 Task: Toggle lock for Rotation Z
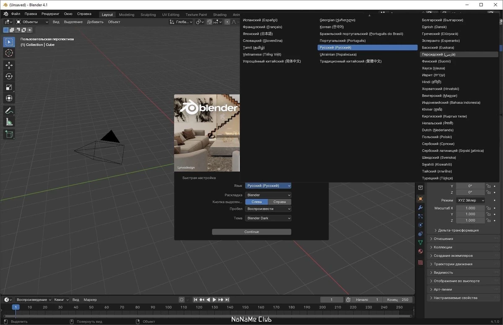click(x=488, y=192)
